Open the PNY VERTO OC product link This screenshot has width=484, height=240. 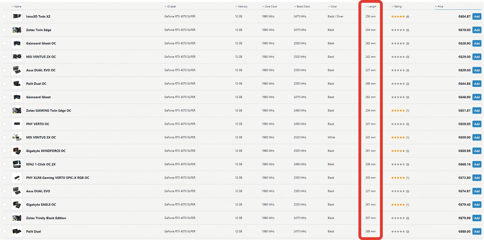point(38,124)
